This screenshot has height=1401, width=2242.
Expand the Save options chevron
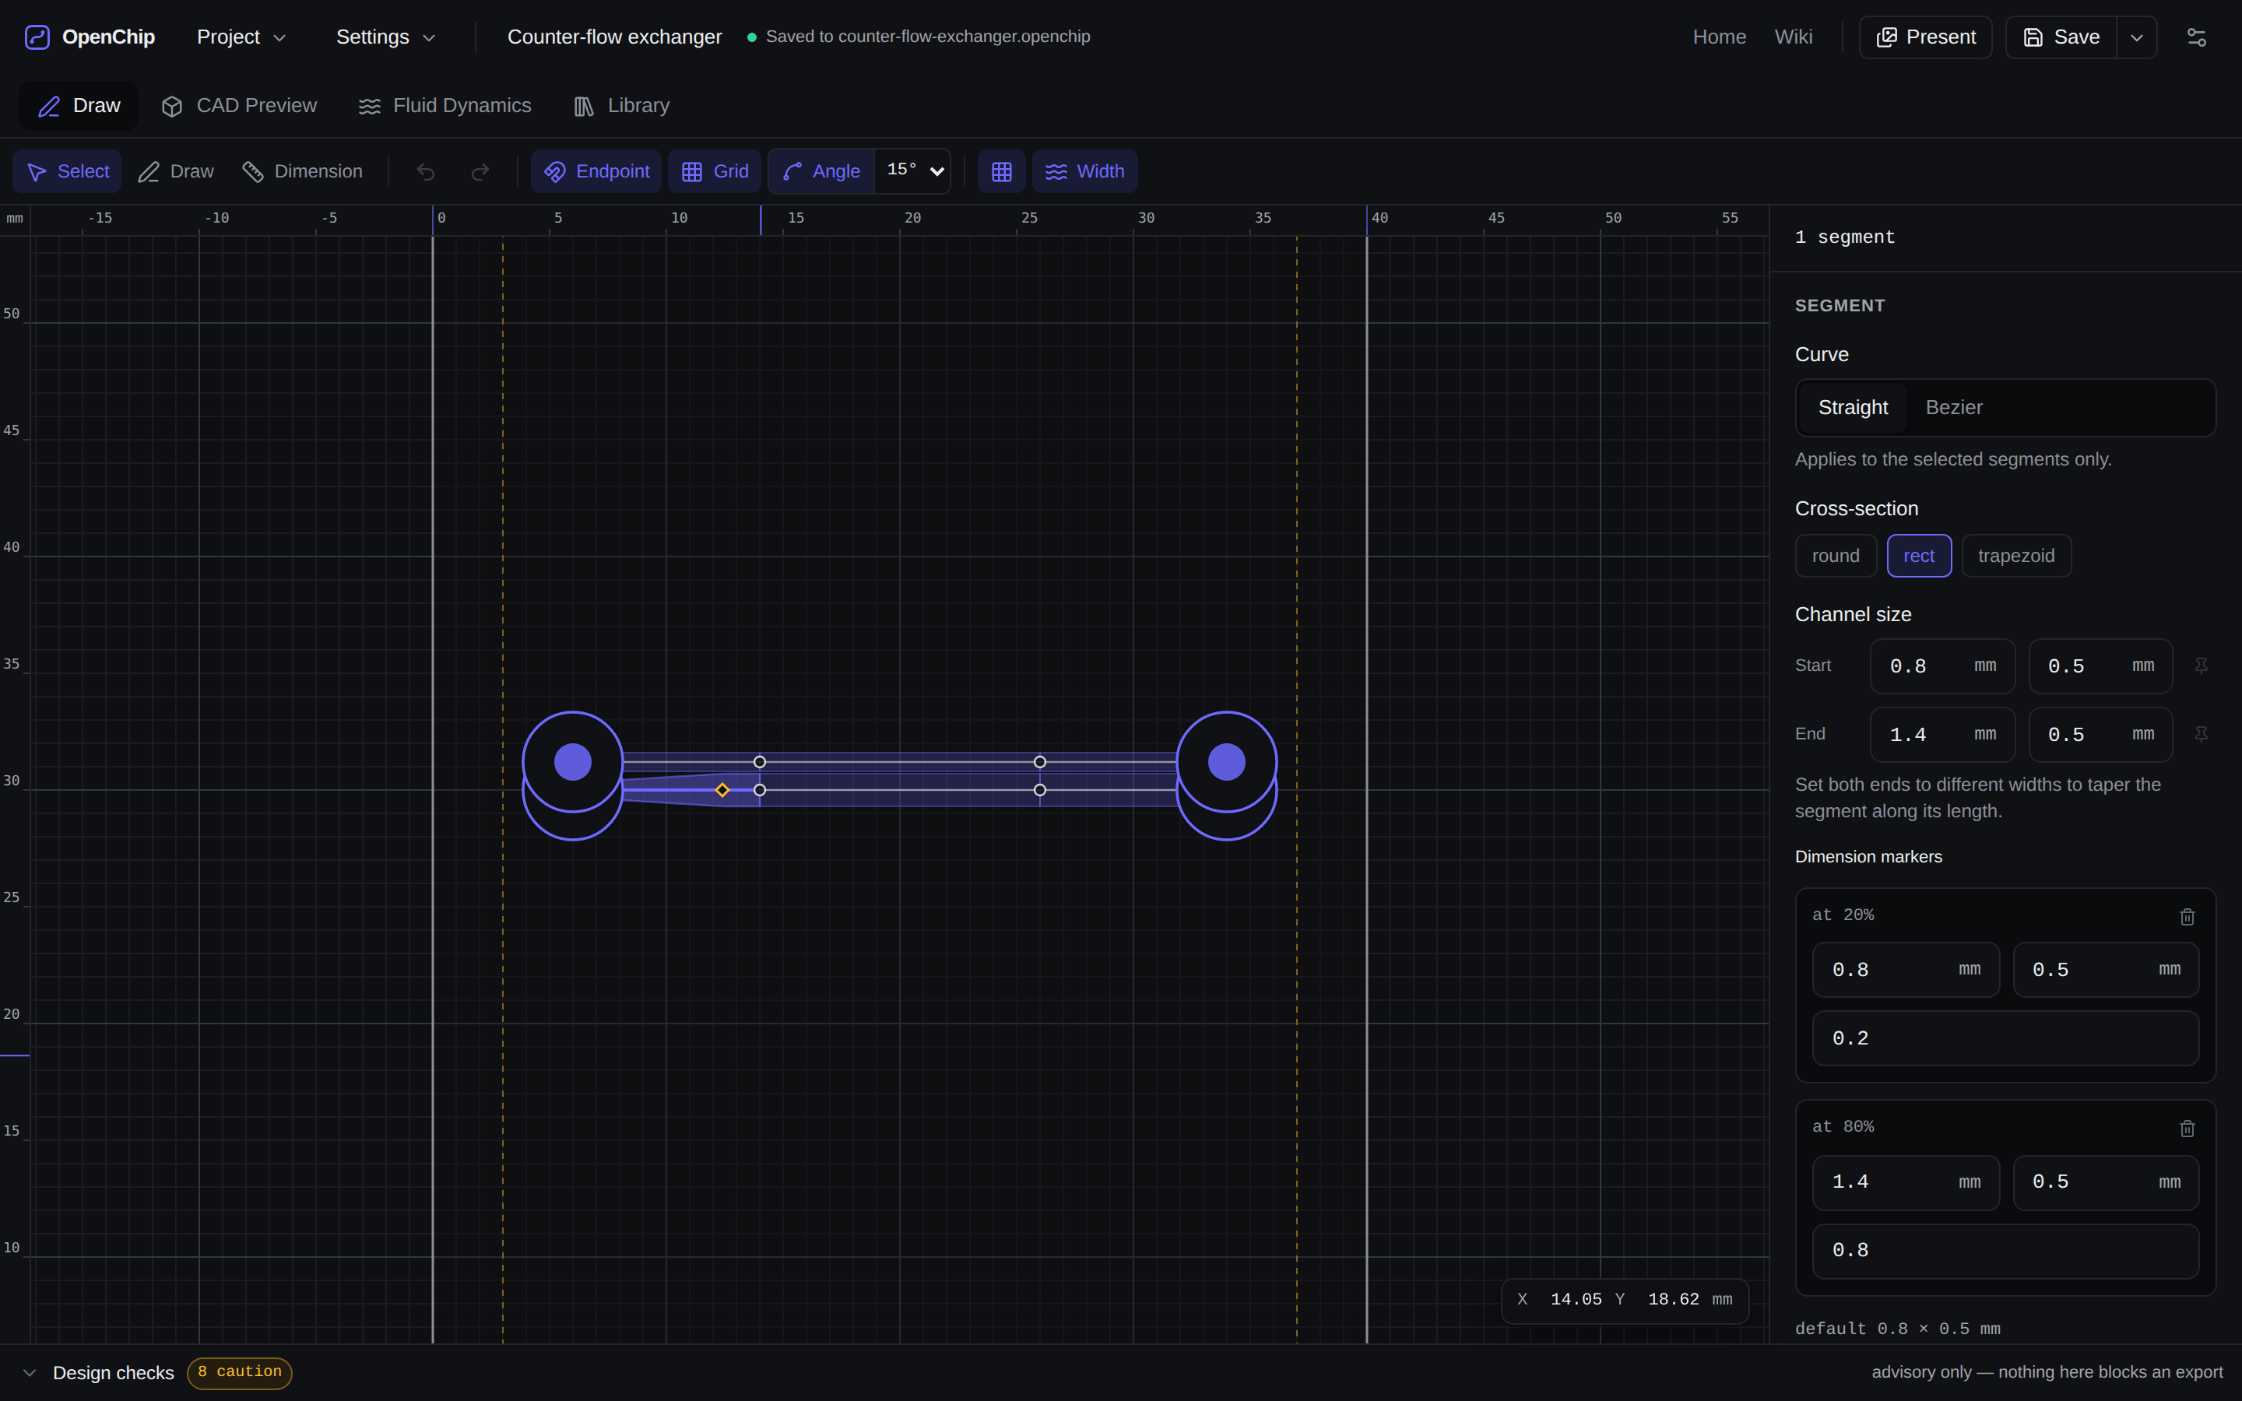2136,37
